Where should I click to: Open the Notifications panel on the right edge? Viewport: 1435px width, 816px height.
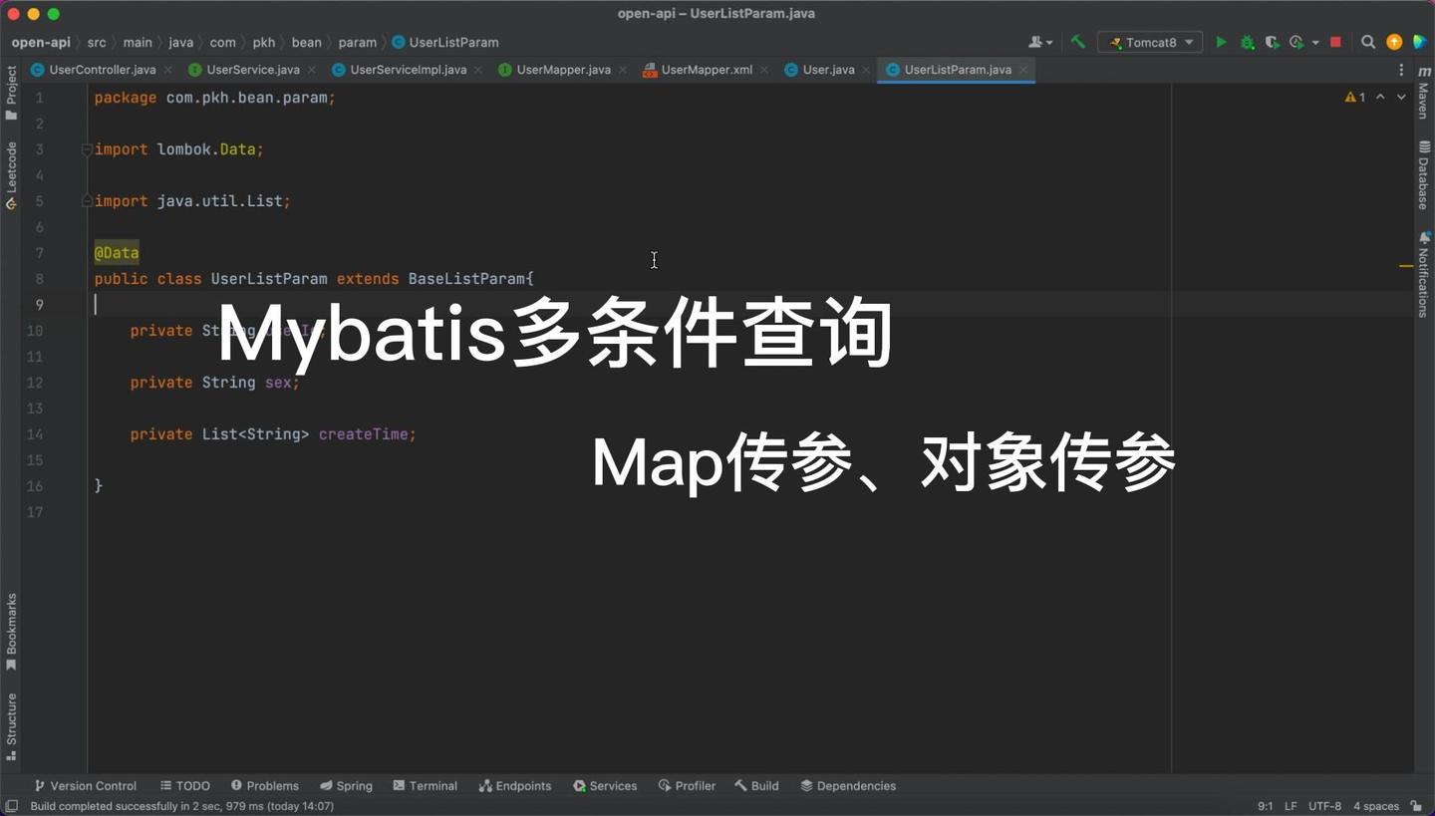[x=1423, y=269]
